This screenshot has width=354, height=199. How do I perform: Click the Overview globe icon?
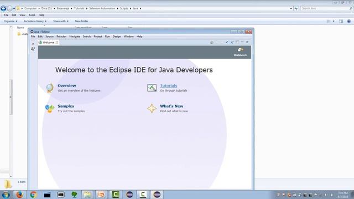(50, 88)
